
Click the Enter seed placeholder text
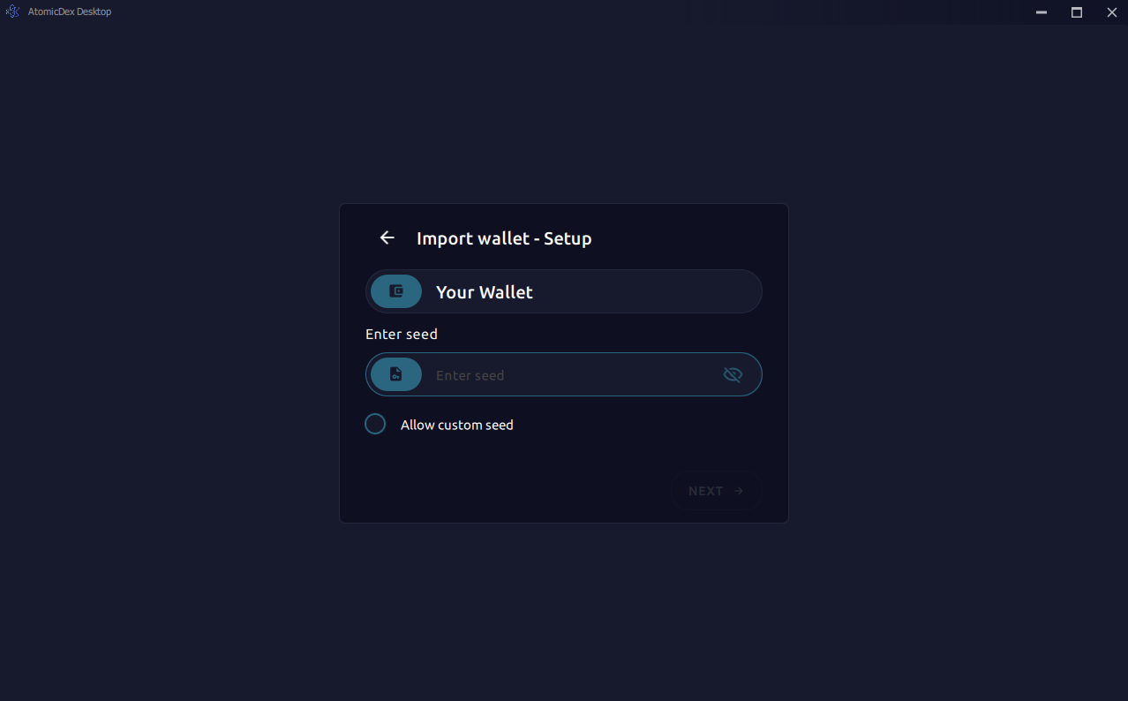click(470, 374)
